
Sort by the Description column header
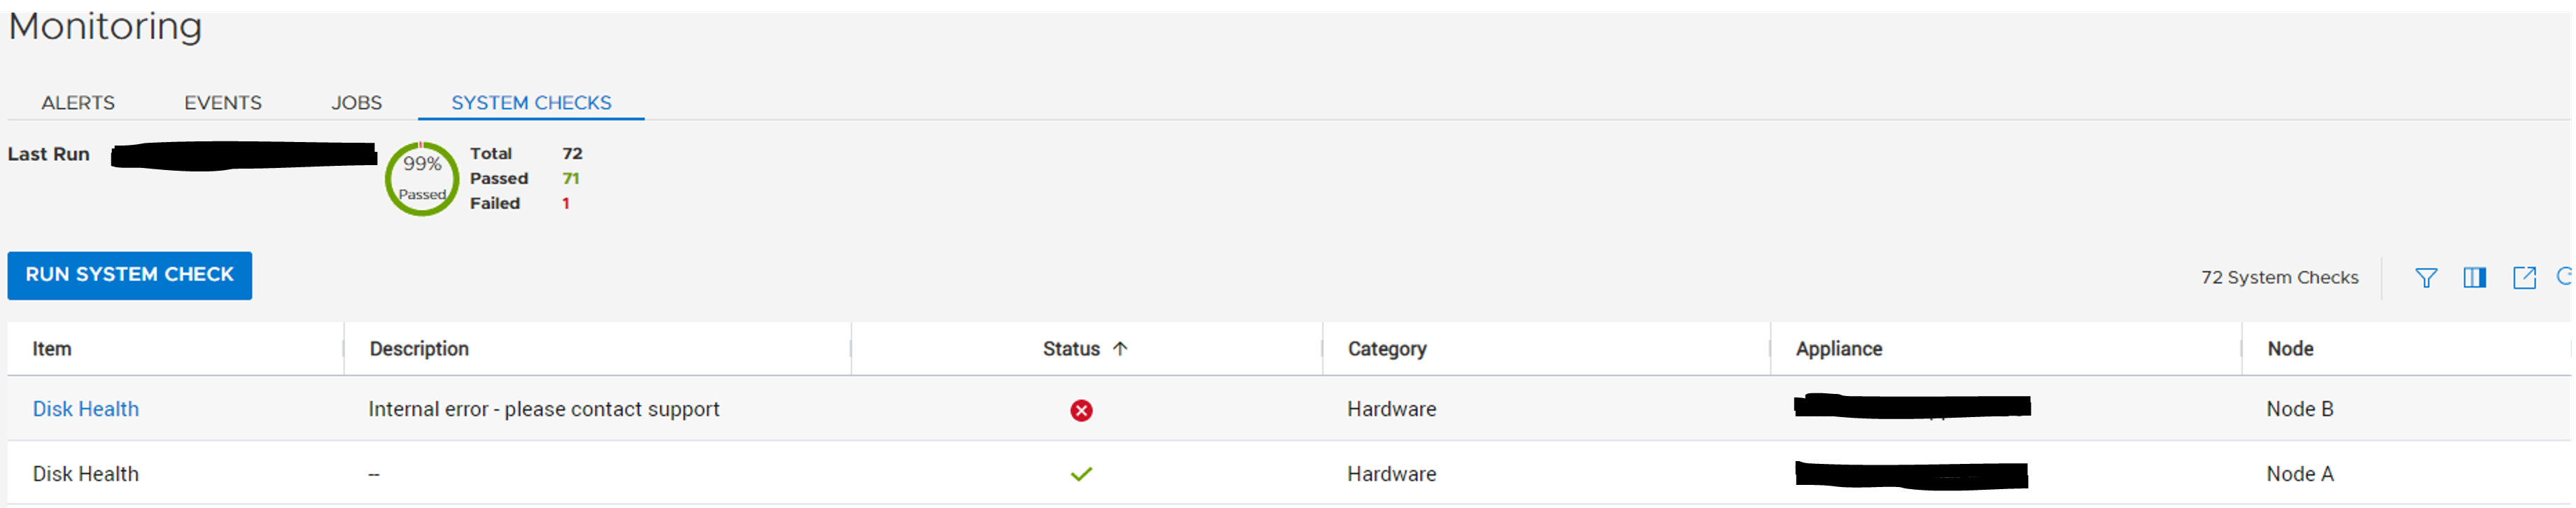point(419,348)
